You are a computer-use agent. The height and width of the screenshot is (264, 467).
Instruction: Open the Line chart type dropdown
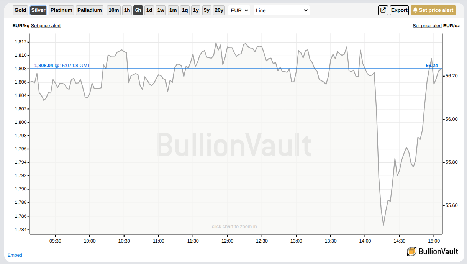pos(282,10)
